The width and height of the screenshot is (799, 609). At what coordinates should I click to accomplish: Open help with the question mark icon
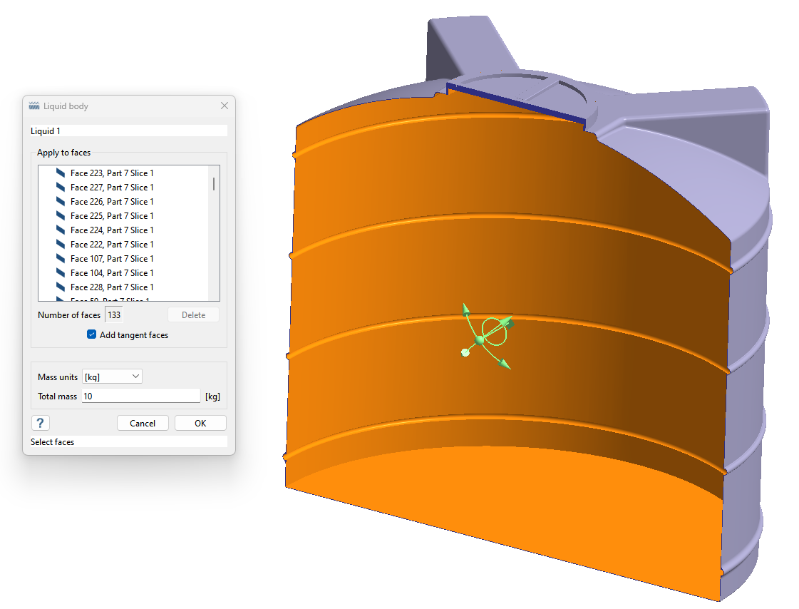pyautogui.click(x=40, y=423)
